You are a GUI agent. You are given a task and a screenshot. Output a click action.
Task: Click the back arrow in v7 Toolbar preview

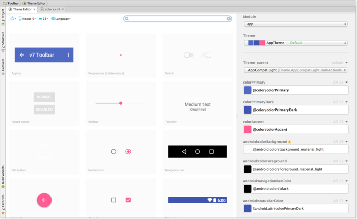pyautogui.click(x=22, y=55)
